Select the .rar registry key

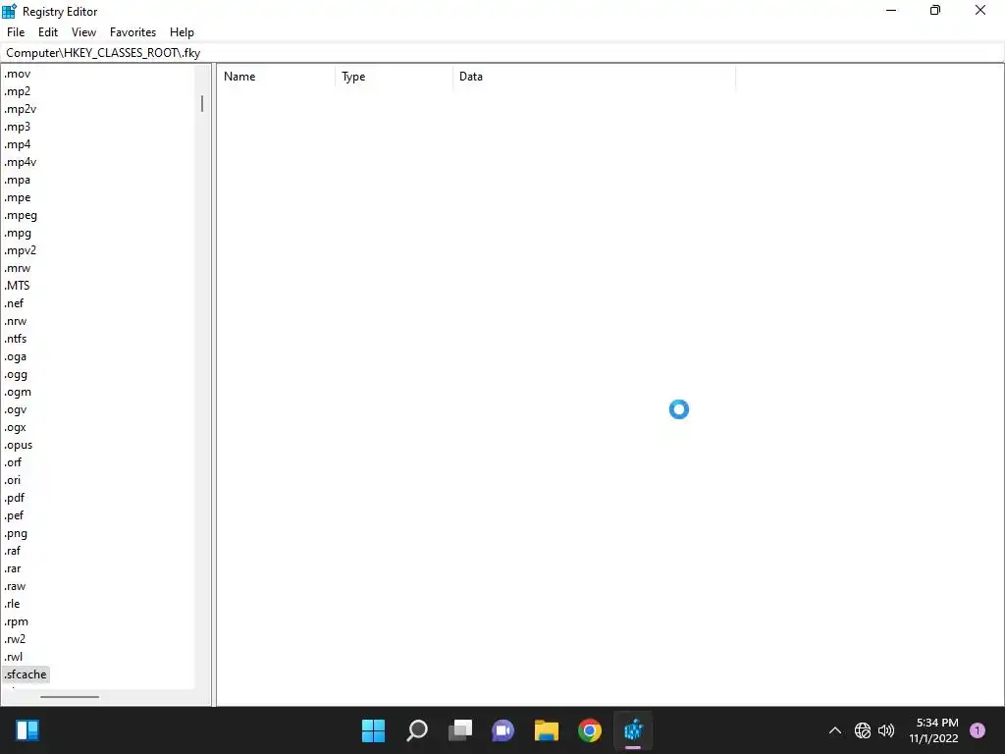(x=12, y=568)
